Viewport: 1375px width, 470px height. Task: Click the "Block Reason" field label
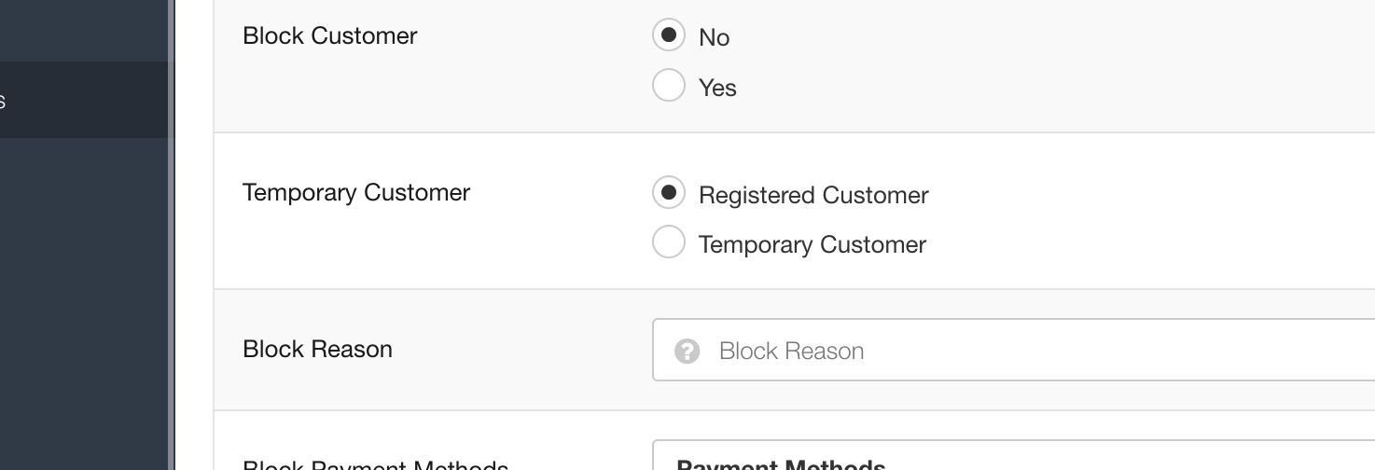pyautogui.click(x=317, y=349)
